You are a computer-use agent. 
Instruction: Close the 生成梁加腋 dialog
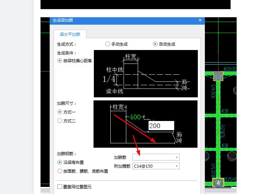tap(200, 20)
